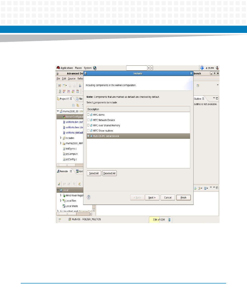The height and width of the screenshot is (297, 247).
Task: Click the Select All button
Action: pyautogui.click(x=94, y=173)
